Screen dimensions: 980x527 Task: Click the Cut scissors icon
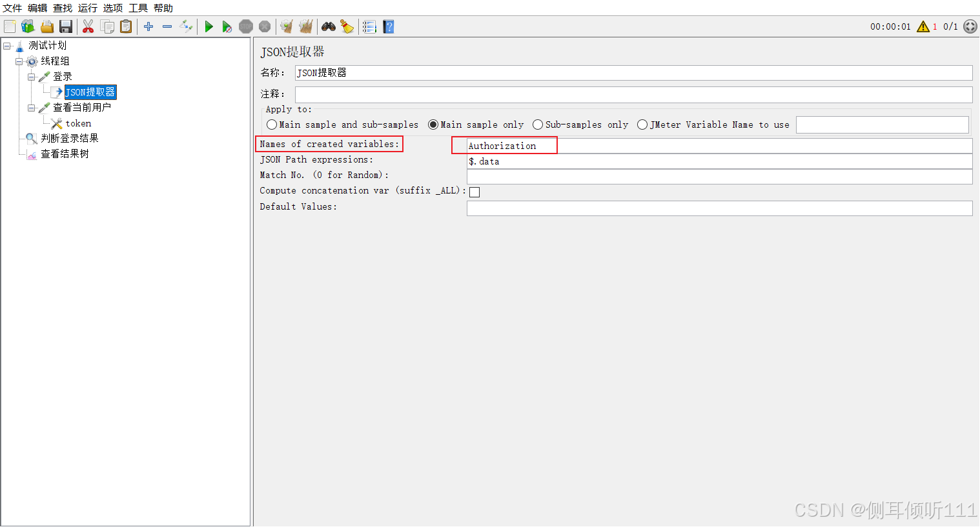coord(88,26)
